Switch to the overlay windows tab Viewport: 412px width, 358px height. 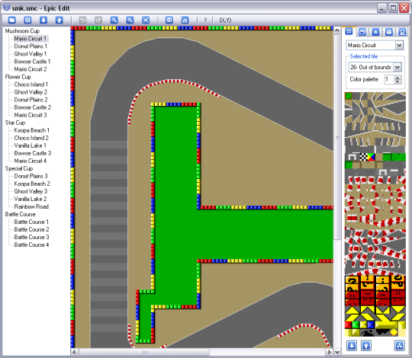tap(362, 32)
